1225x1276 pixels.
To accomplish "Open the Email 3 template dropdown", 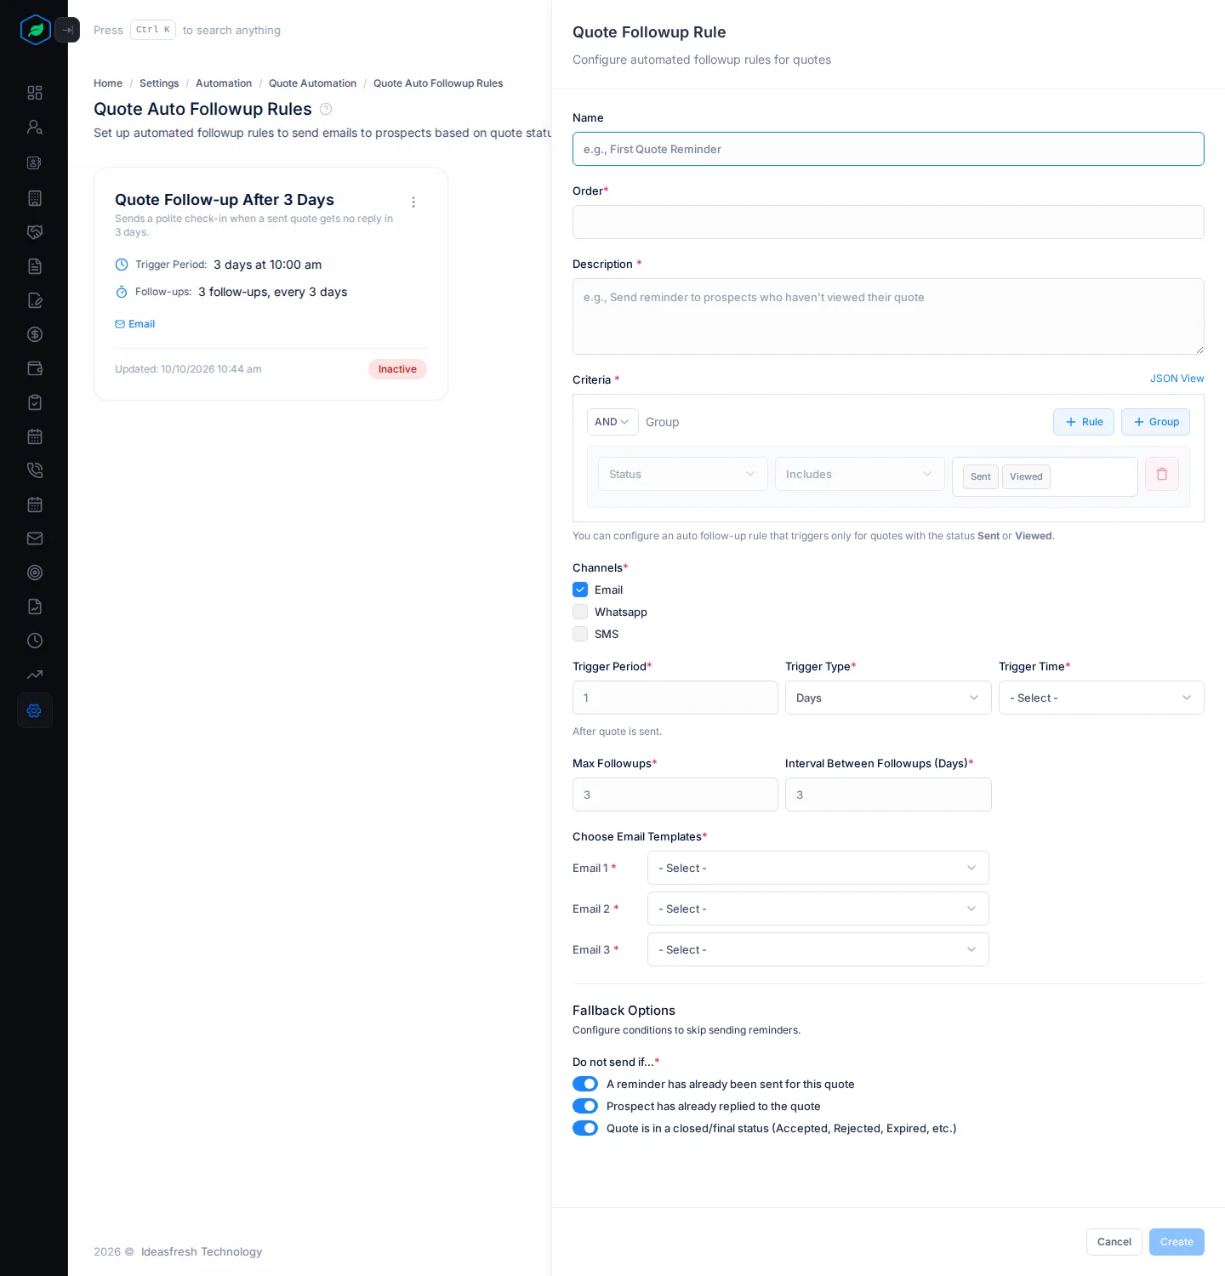I will [818, 949].
